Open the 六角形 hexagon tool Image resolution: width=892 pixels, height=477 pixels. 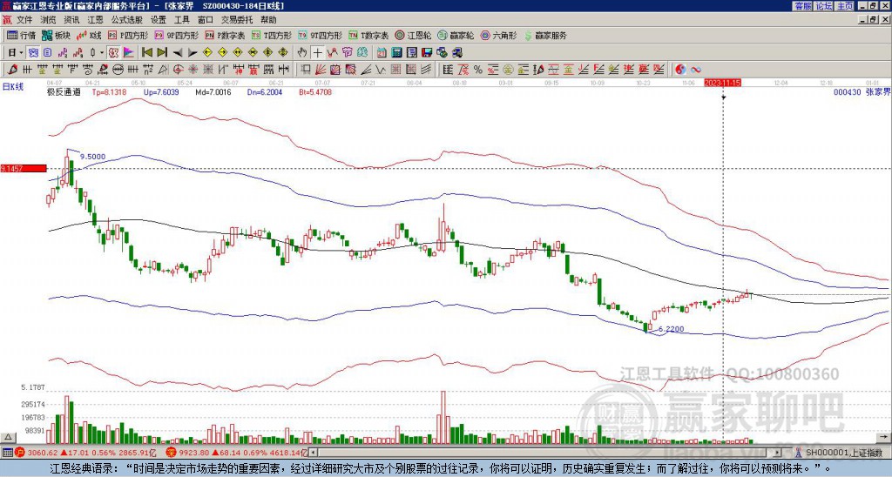499,36
